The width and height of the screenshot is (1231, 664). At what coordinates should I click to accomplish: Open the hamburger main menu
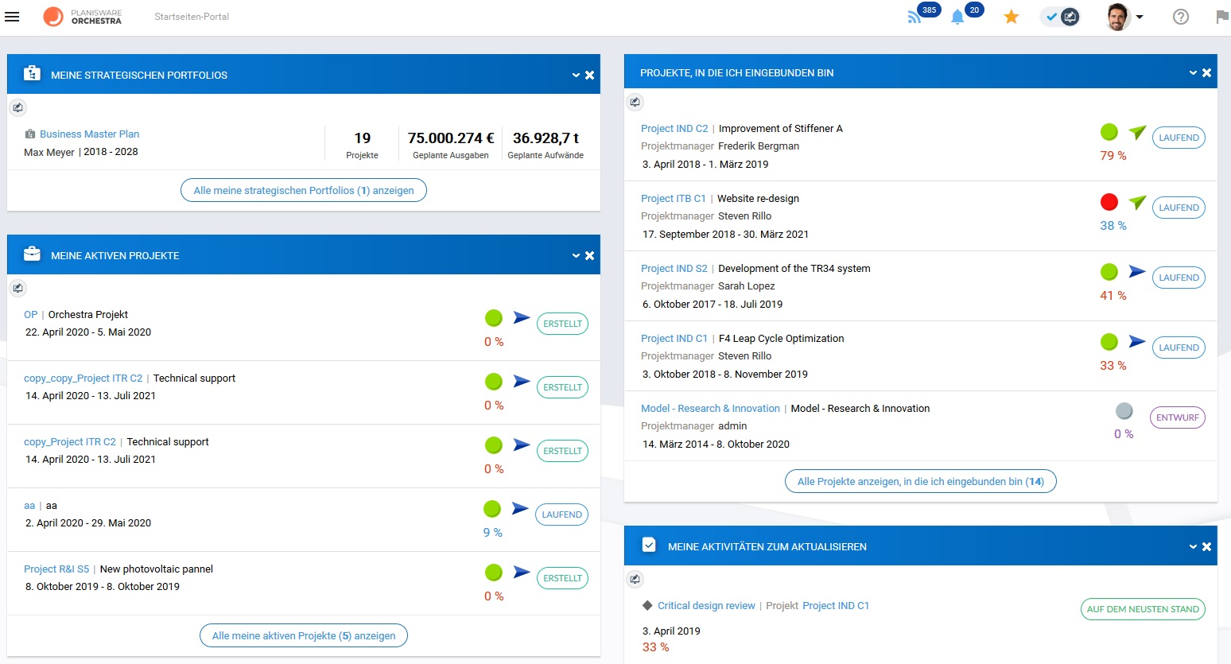coord(12,17)
